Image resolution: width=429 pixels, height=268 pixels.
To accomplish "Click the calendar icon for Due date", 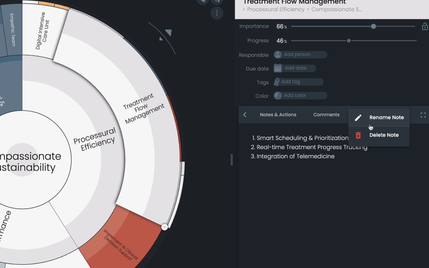I will pos(278,68).
